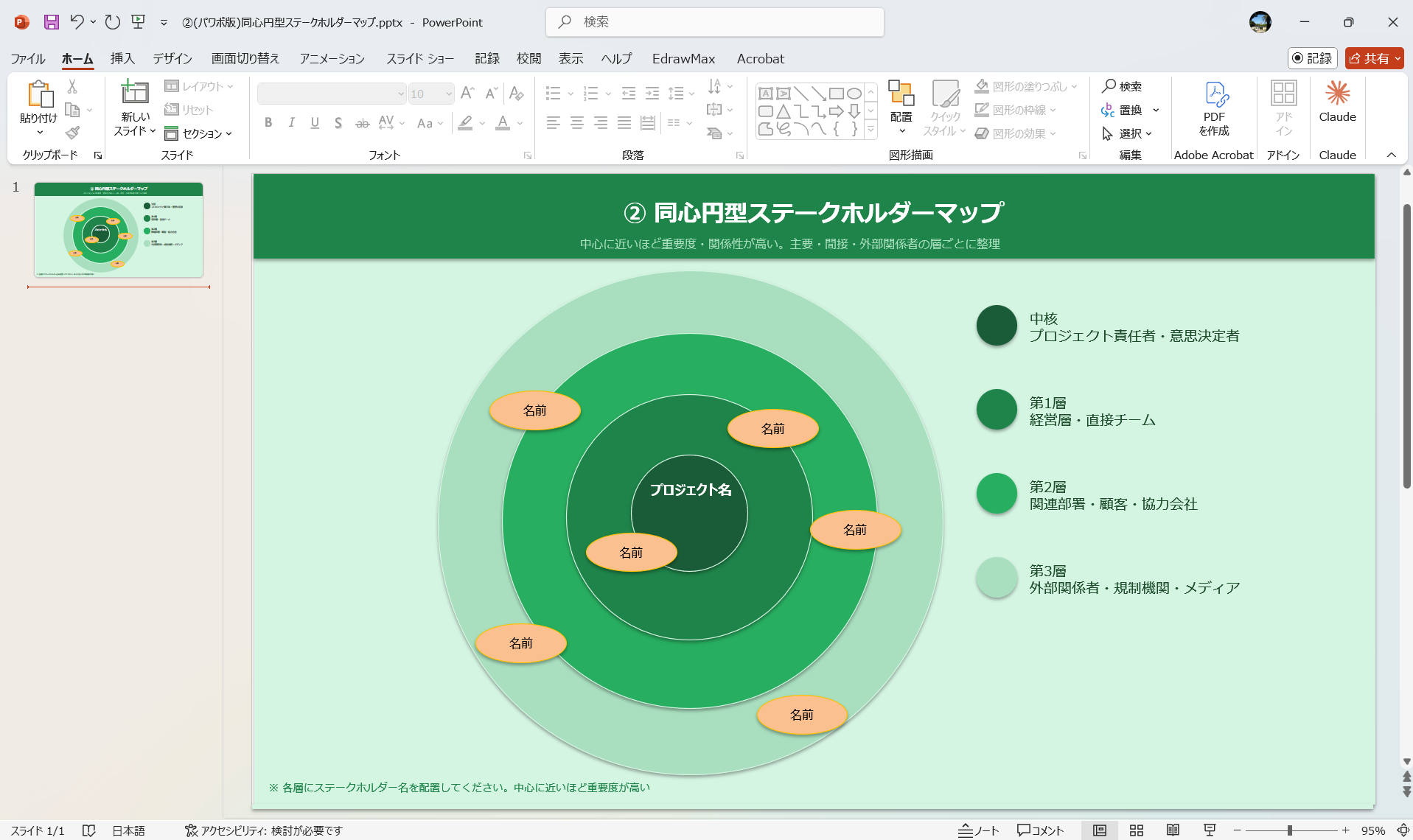Decrease font size icon
Screen dimensions: 1413x840
(x=491, y=94)
